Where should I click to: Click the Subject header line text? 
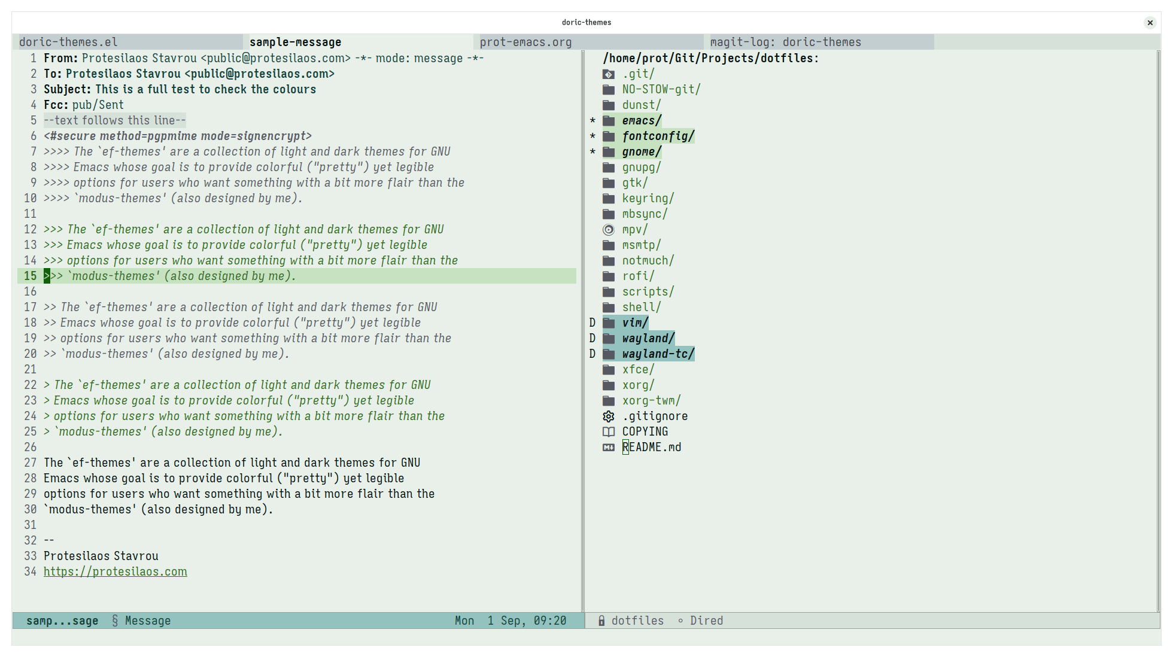click(x=180, y=90)
